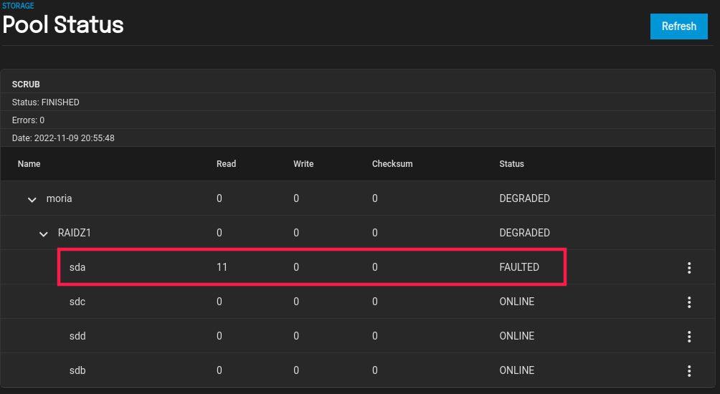Select the sdd disk row

(x=77, y=336)
